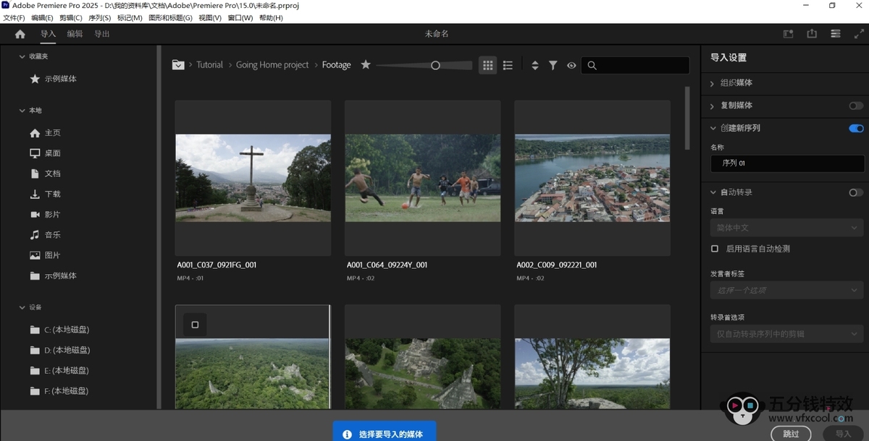Maximize video output with the arrows icon
869x441 pixels.
857,34
